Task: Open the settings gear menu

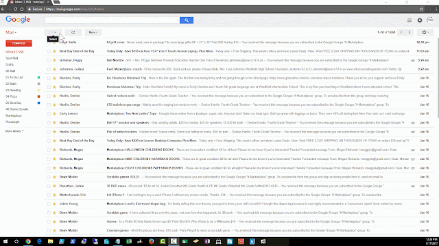Action: (425, 32)
